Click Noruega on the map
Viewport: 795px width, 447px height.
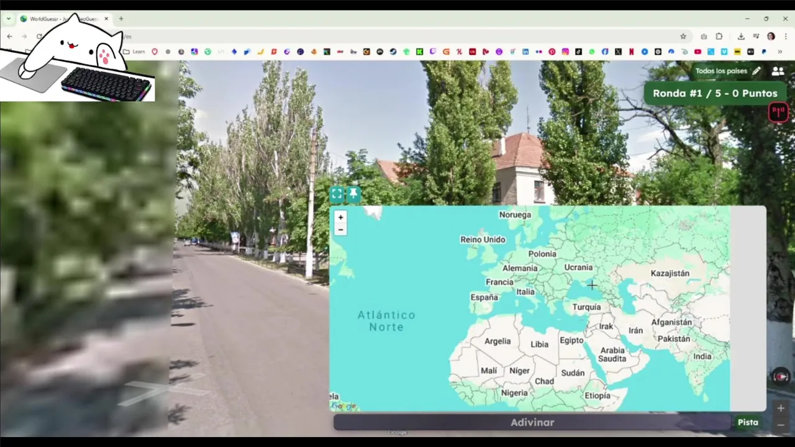point(516,215)
